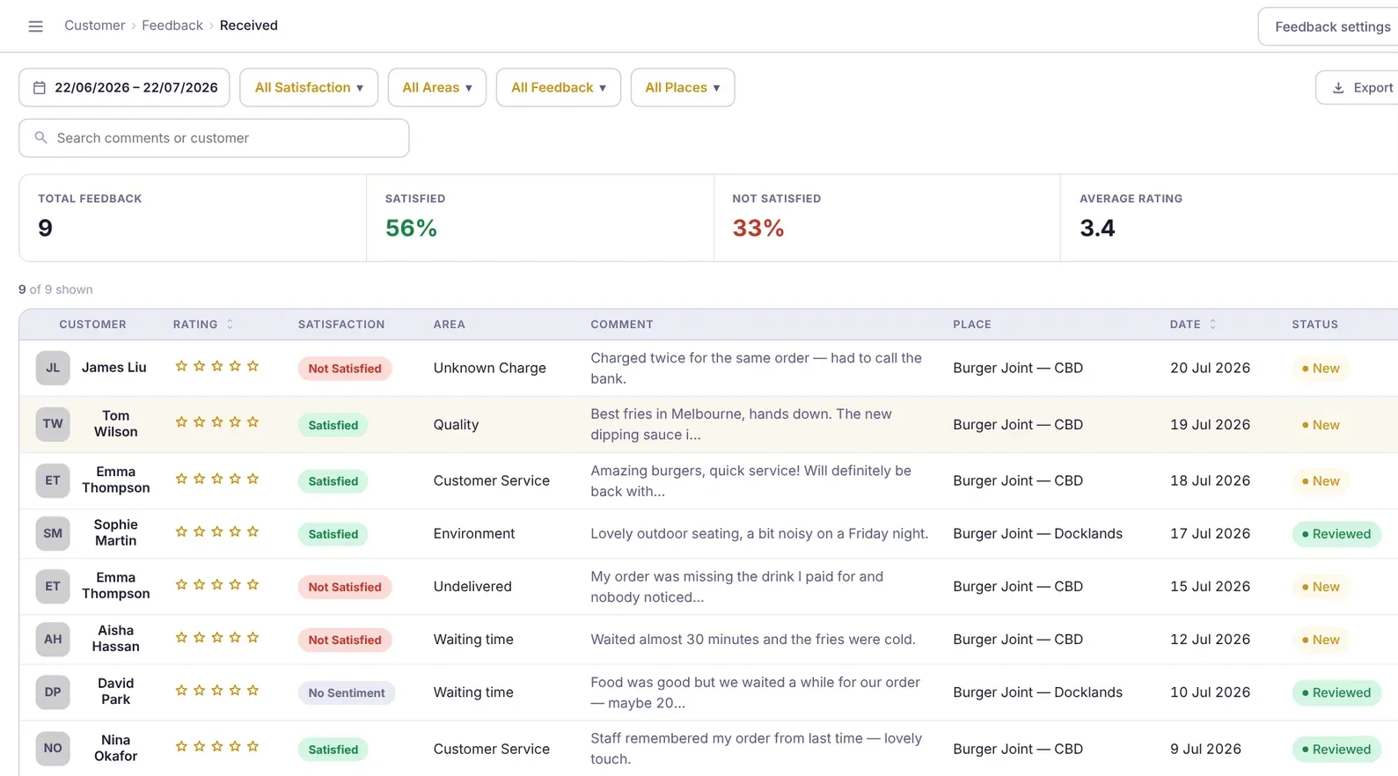Click the Quality area cell
Screen dimensions: 1398x776
pyautogui.click(x=457, y=424)
